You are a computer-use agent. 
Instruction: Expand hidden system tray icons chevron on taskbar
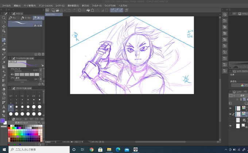(226, 149)
